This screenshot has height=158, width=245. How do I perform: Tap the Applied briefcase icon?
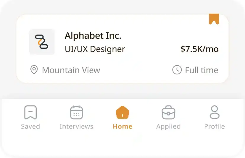coord(168,113)
